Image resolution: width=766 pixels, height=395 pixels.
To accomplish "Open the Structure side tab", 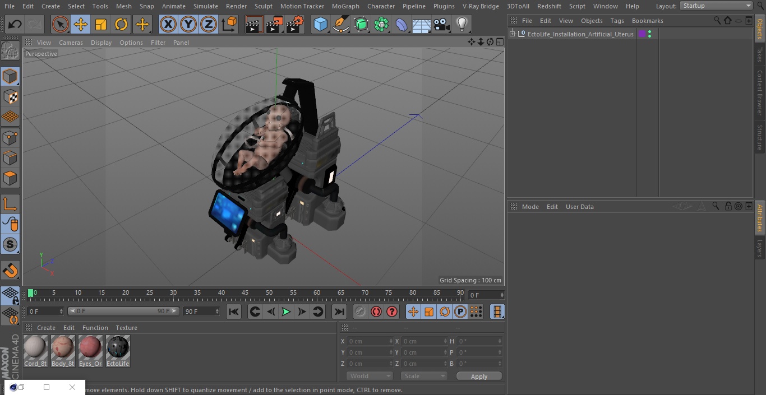I will pos(760,138).
